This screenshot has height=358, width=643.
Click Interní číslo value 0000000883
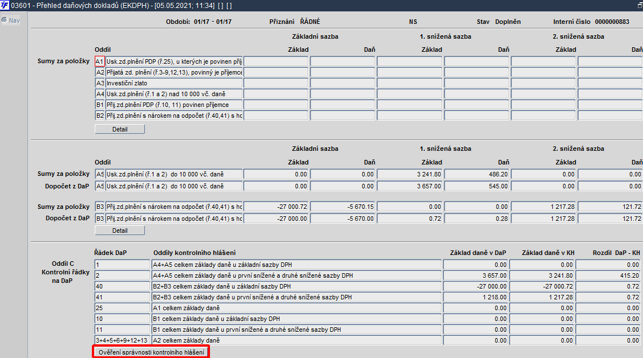(612, 22)
